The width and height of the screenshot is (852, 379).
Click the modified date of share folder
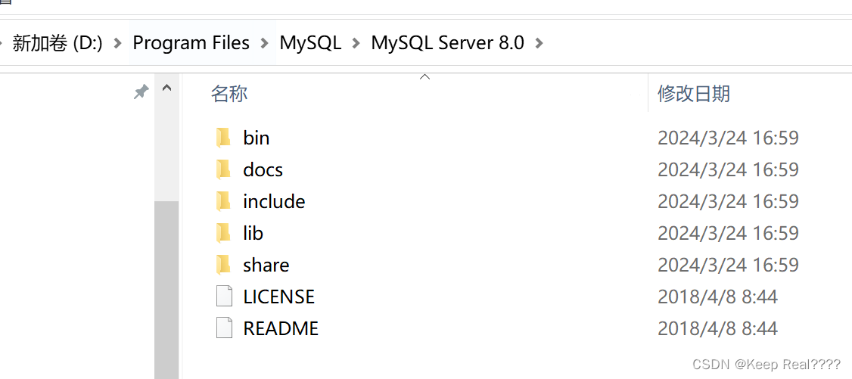point(728,265)
